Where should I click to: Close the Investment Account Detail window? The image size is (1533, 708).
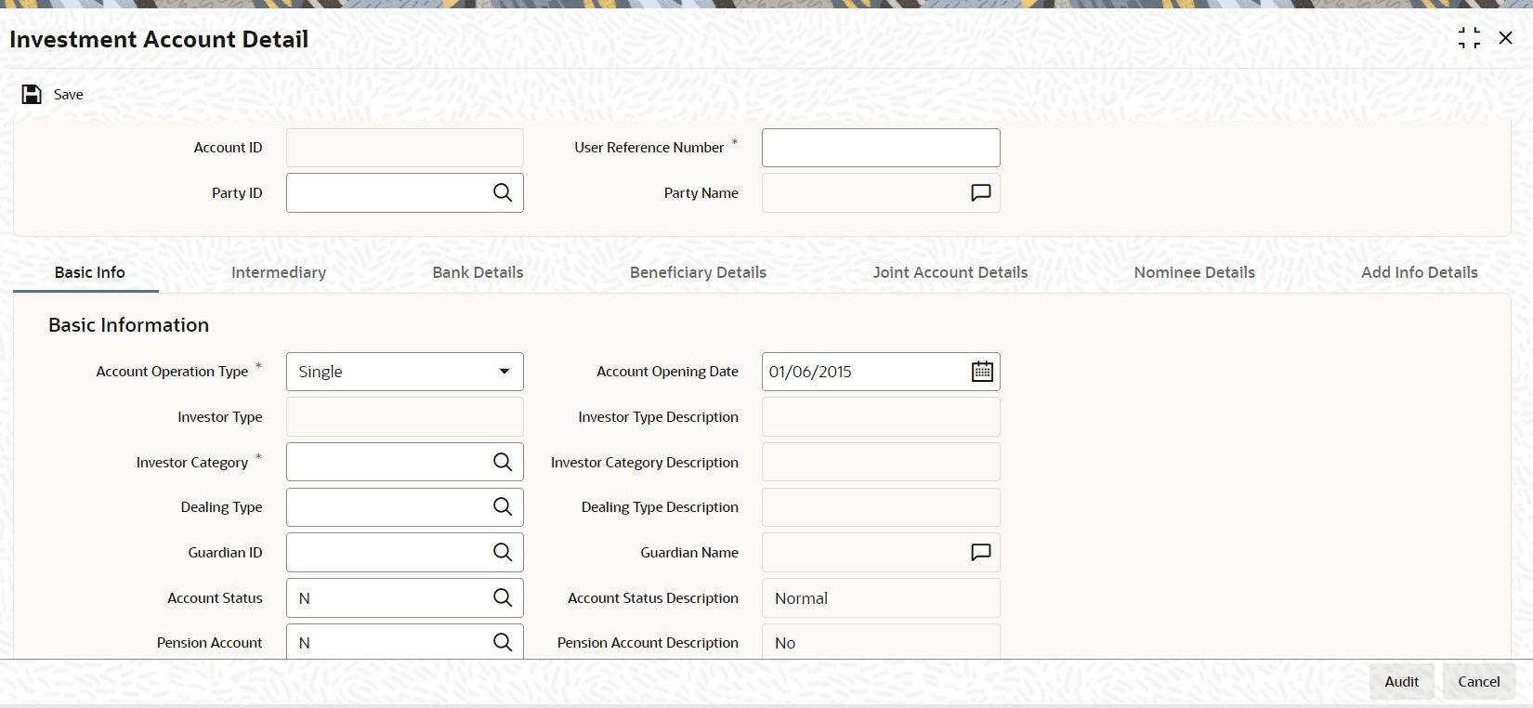1505,38
